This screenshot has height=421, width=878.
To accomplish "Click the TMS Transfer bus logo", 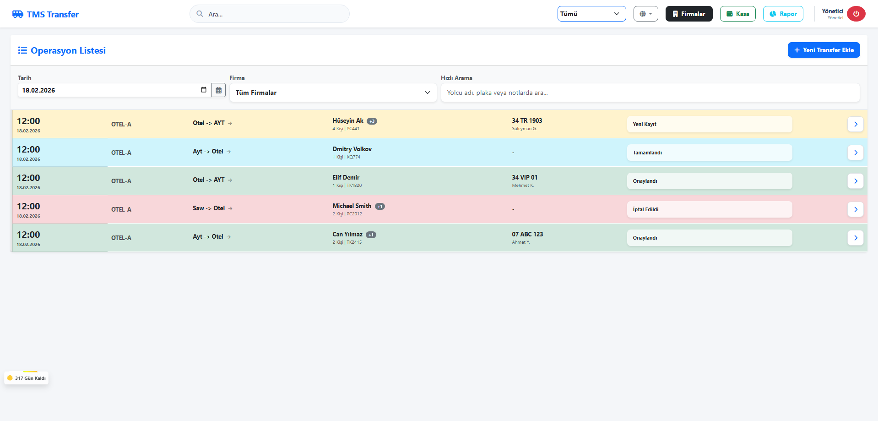I will (18, 14).
